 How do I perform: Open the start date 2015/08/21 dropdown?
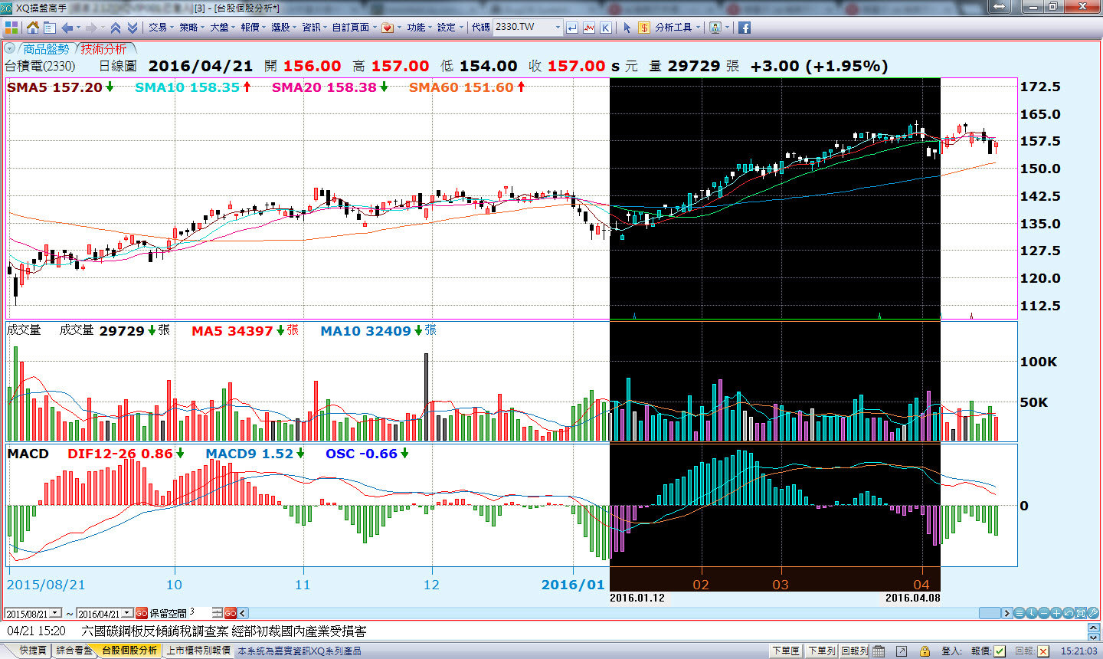click(56, 614)
